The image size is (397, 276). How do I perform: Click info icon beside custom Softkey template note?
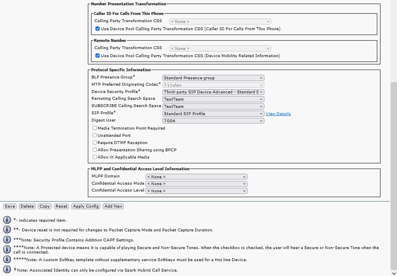[7, 260]
